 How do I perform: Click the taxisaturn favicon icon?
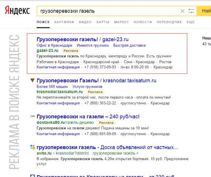(x=33, y=80)
